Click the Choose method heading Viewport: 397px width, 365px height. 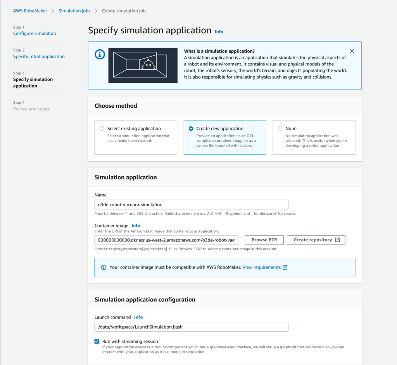pyautogui.click(x=116, y=106)
